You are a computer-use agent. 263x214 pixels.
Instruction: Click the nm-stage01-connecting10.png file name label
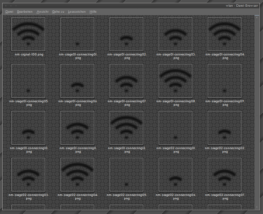pyautogui.click(x=29, y=150)
